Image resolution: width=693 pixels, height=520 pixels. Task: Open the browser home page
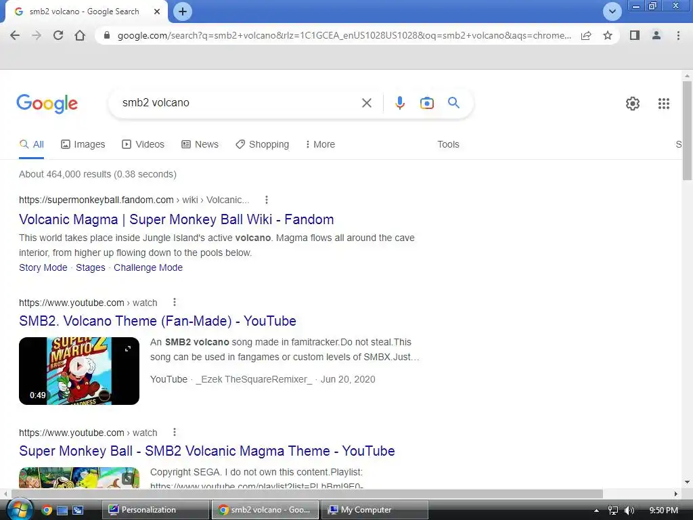coord(80,35)
